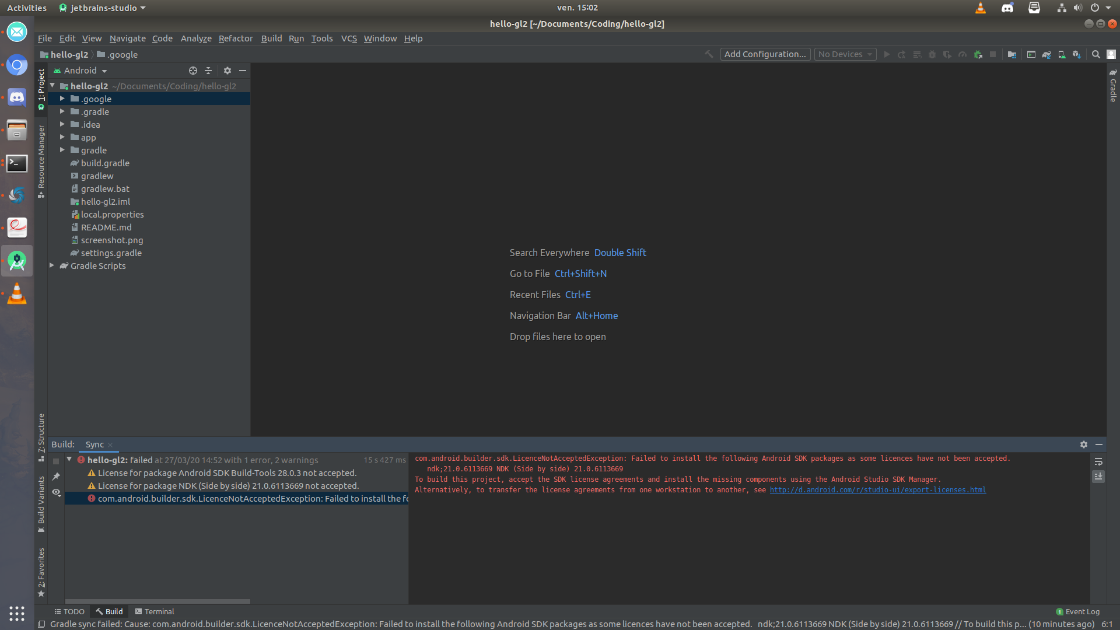Click the Make Project hammer icon
Screen dimensions: 1120x630
click(709, 54)
